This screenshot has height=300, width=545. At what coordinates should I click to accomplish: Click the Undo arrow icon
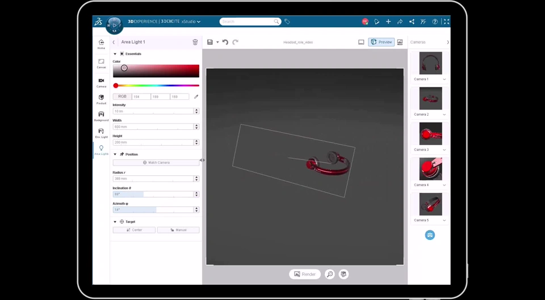coord(225,42)
